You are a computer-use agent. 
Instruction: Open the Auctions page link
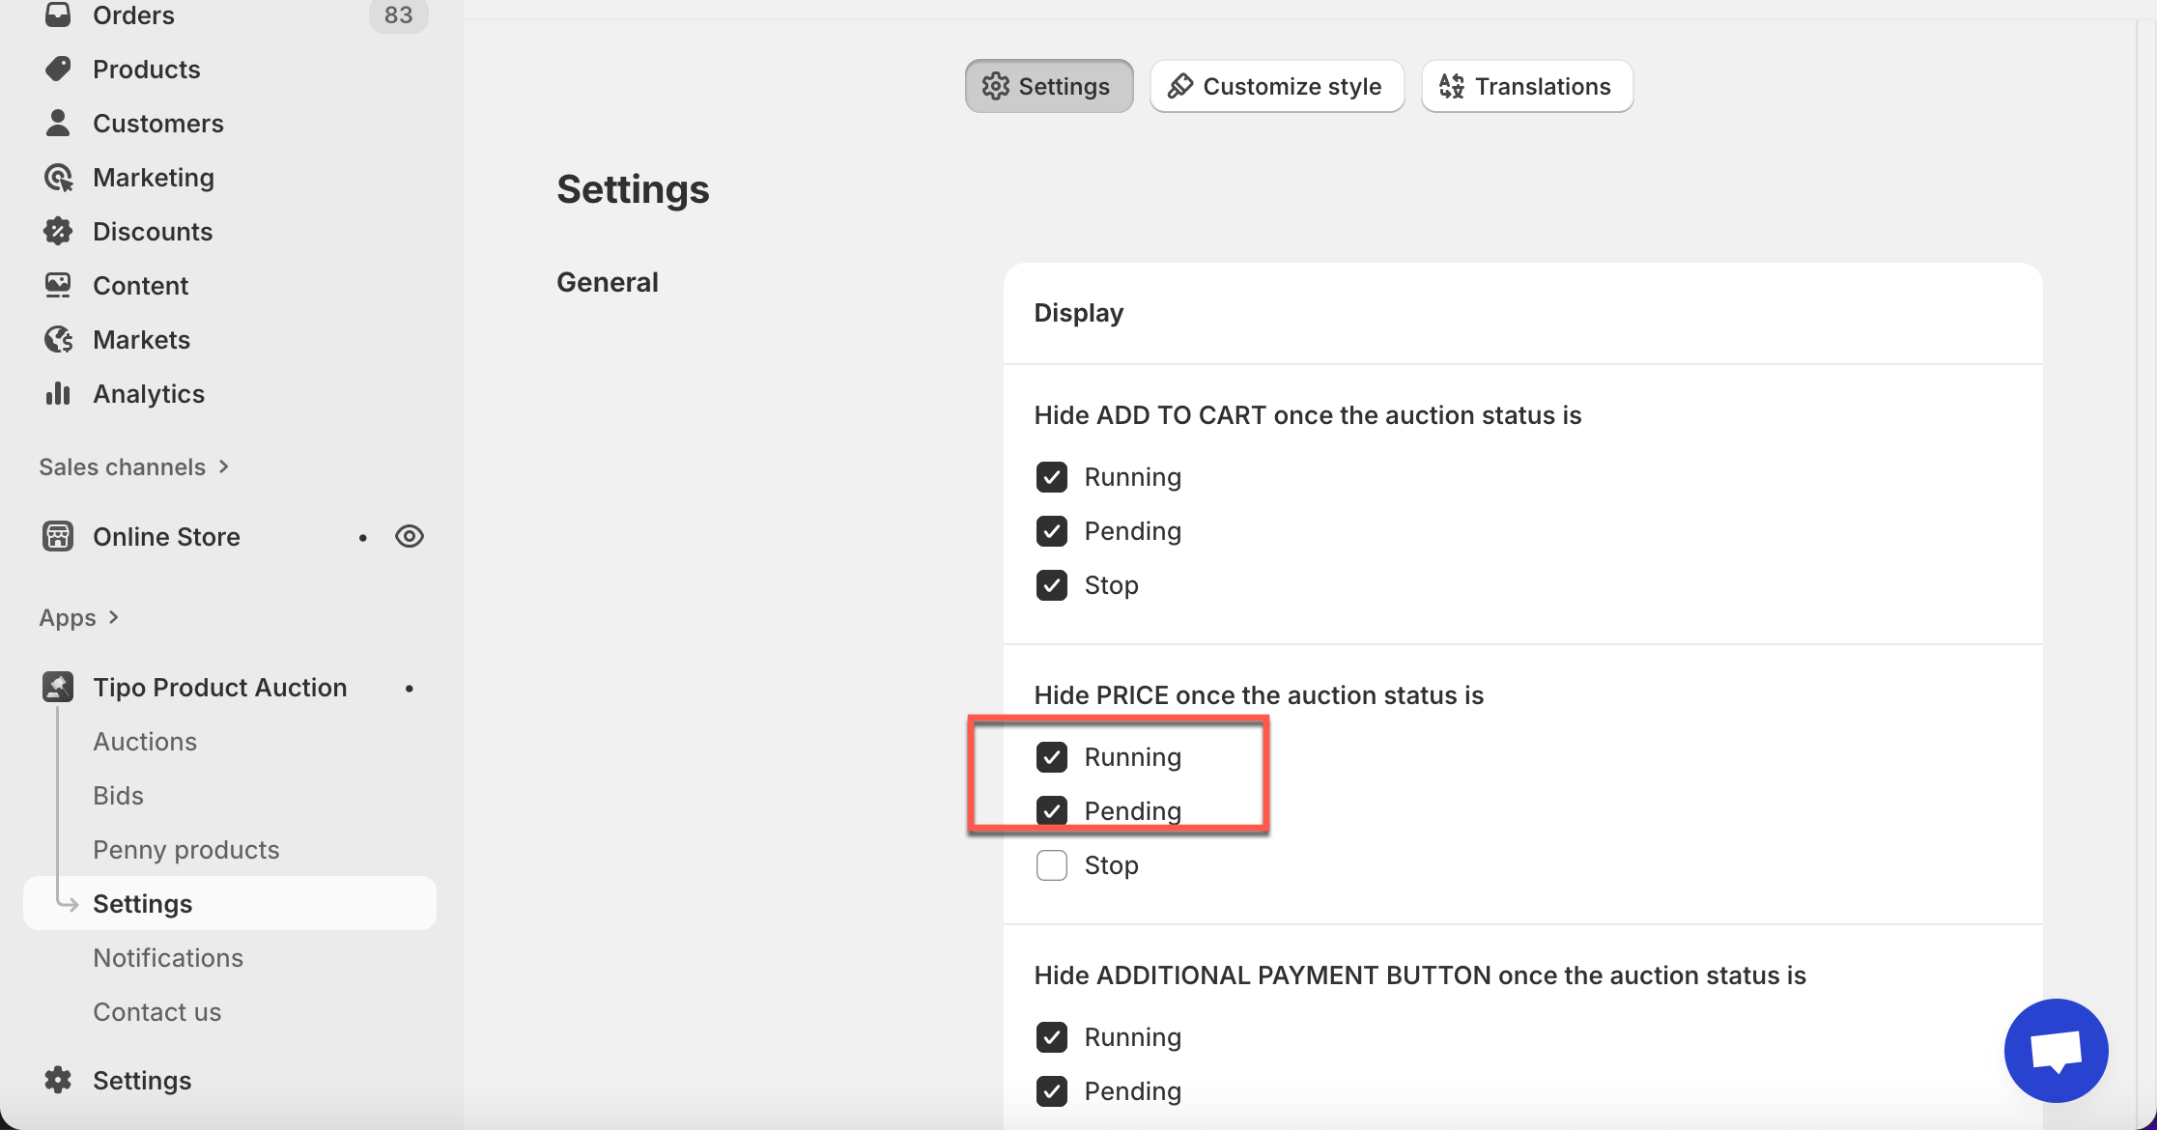pos(145,742)
